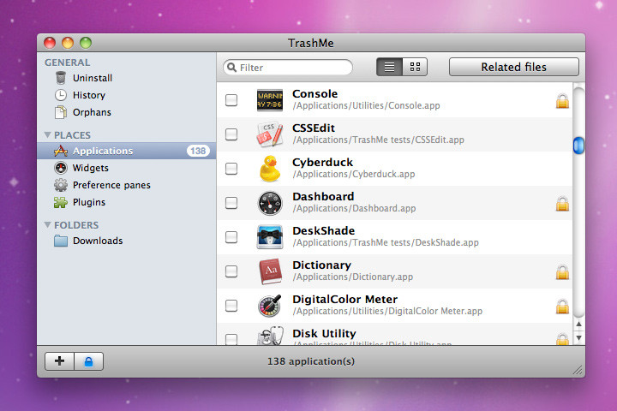Click into the Filter search field

coord(288,68)
